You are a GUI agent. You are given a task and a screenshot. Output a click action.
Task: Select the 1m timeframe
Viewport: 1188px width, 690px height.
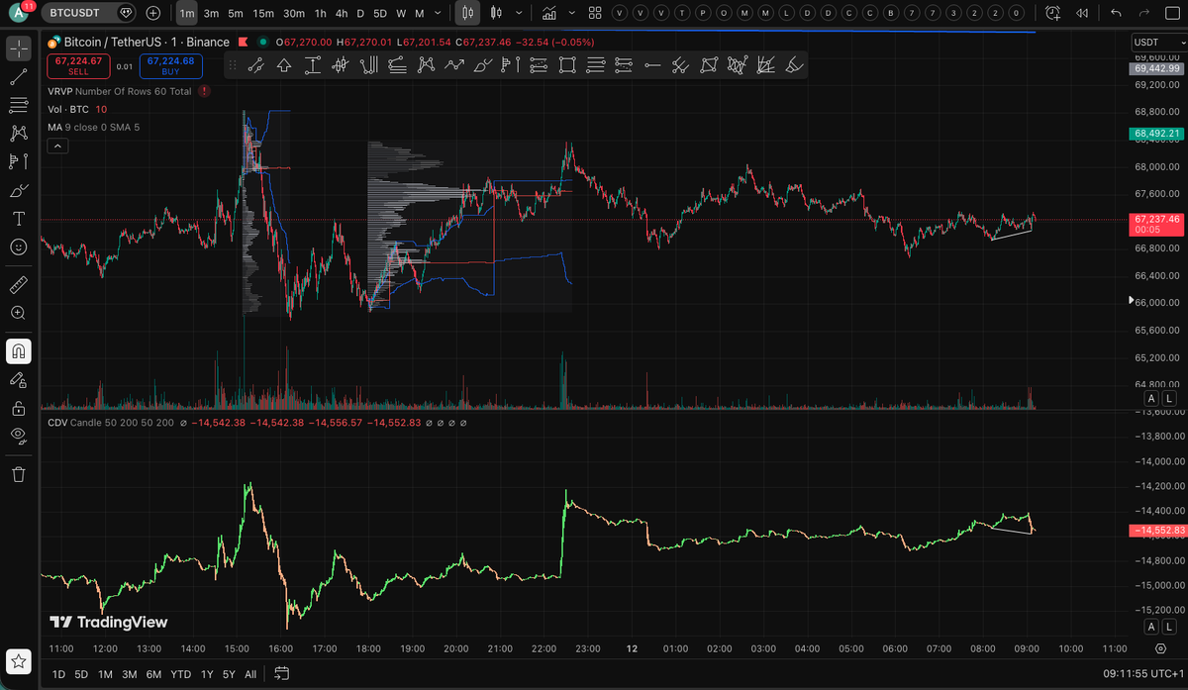click(187, 13)
